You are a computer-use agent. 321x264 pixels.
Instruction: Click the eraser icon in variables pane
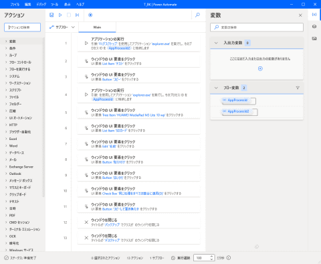(x=257, y=247)
